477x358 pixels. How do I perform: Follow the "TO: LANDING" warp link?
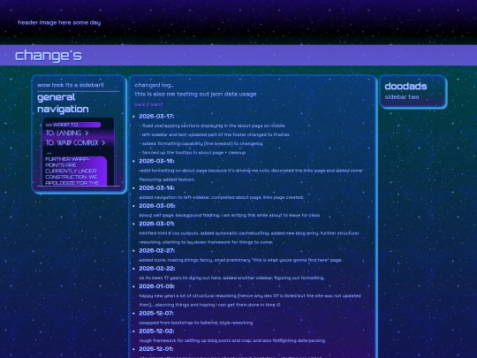[x=67, y=133]
